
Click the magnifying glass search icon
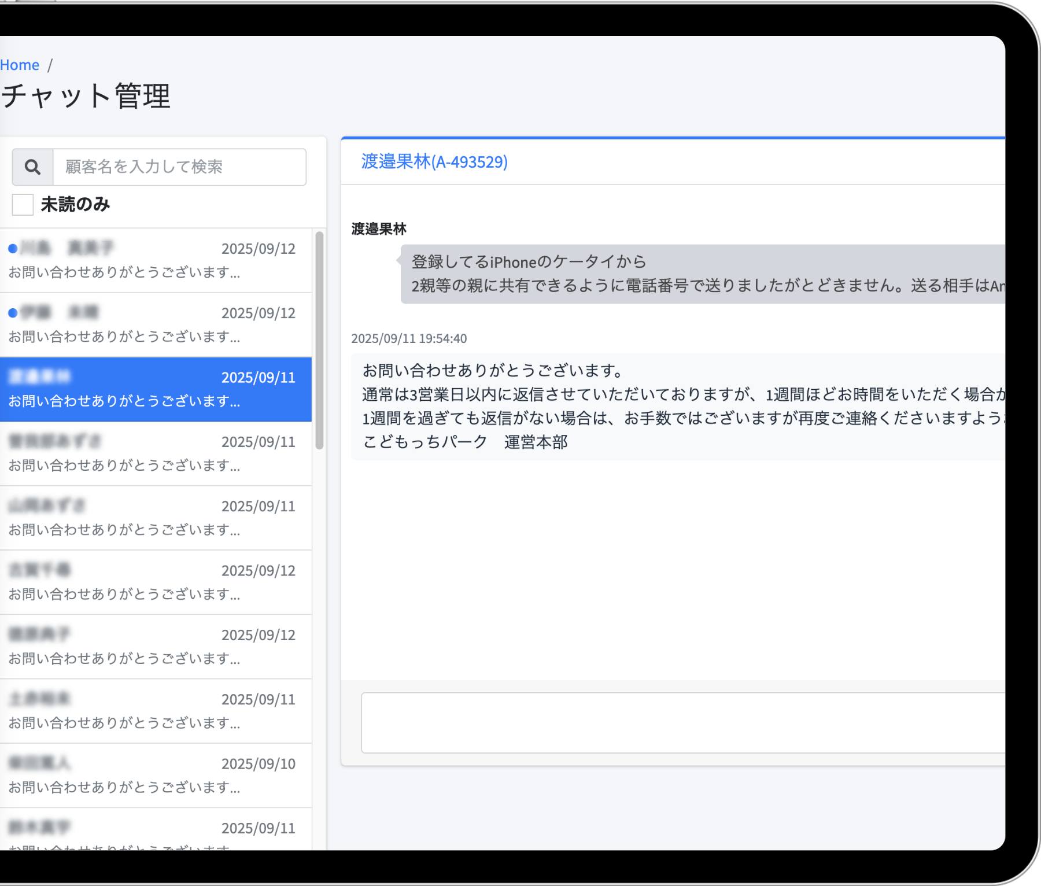(x=33, y=167)
